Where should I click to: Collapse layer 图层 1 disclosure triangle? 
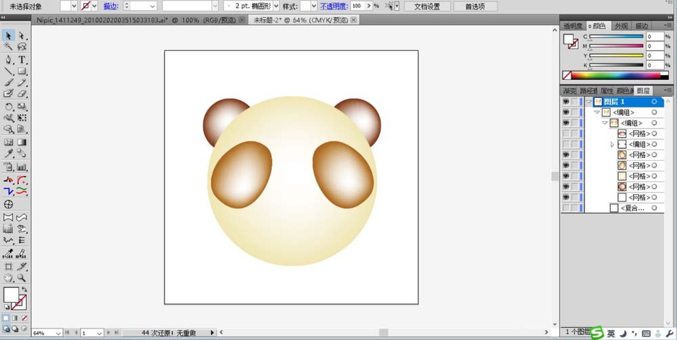(589, 101)
